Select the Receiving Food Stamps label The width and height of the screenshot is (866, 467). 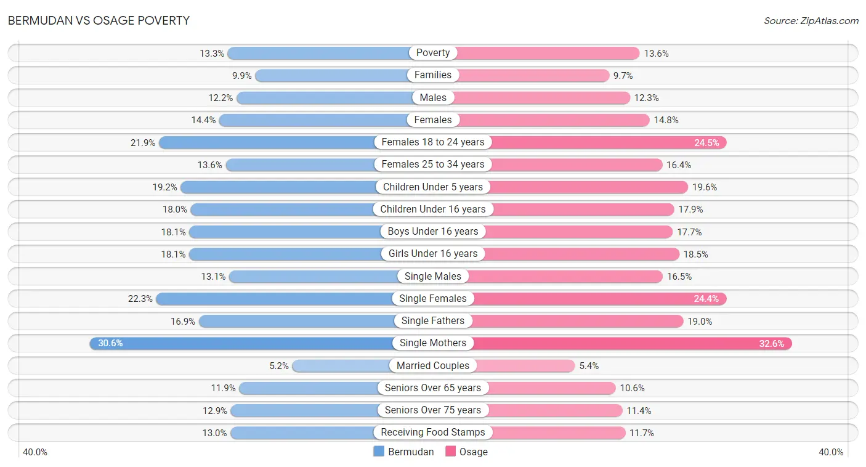point(433,432)
